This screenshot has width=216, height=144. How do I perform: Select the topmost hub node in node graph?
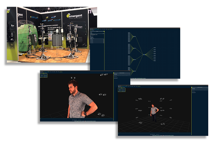(135, 37)
